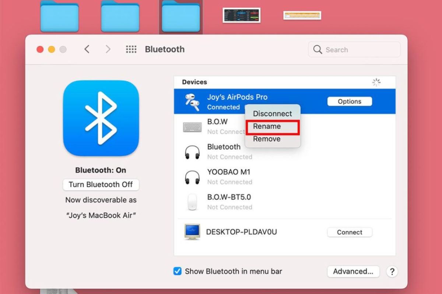
Task: Click the headphones icon for the Bluetooth device
Action: [192, 151]
